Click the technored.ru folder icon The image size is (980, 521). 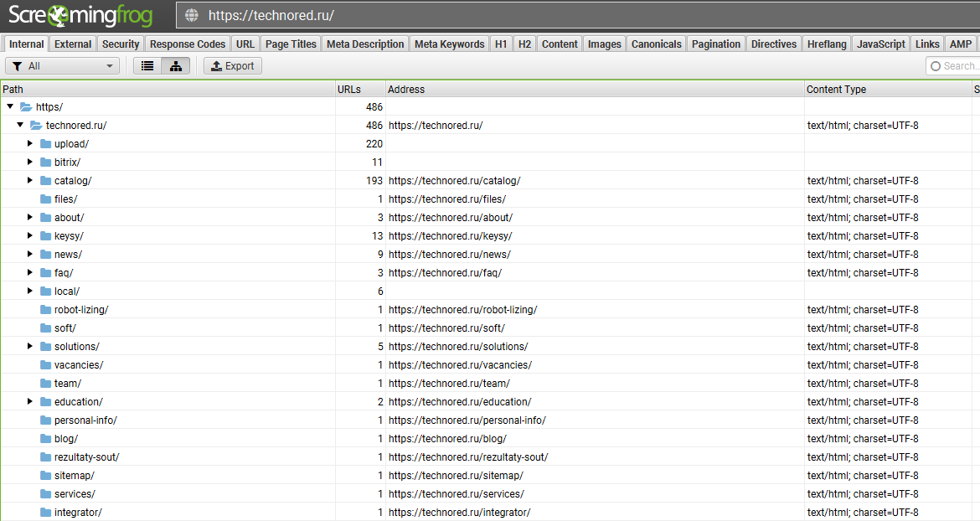36,126
